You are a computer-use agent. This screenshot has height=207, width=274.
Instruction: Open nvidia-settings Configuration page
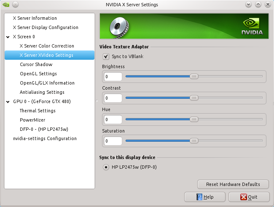pos(45,138)
